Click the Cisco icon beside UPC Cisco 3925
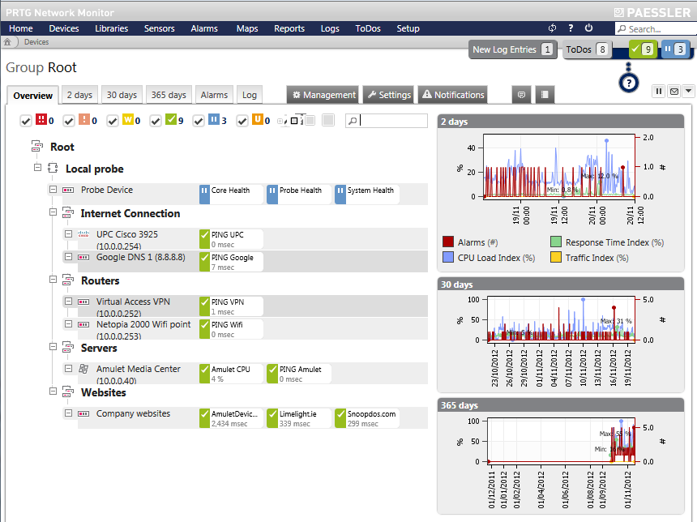The width and height of the screenshot is (697, 522). (x=83, y=234)
